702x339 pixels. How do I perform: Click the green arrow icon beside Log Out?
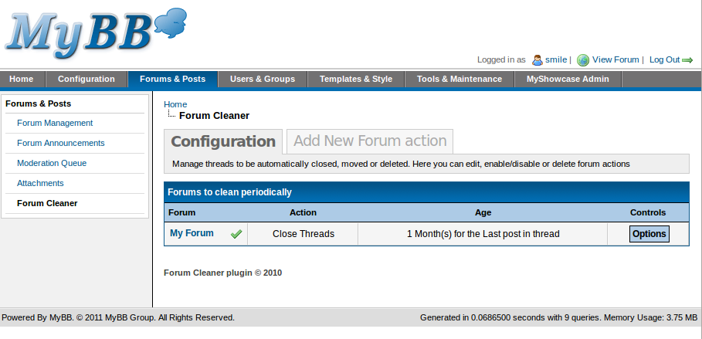[x=687, y=60]
